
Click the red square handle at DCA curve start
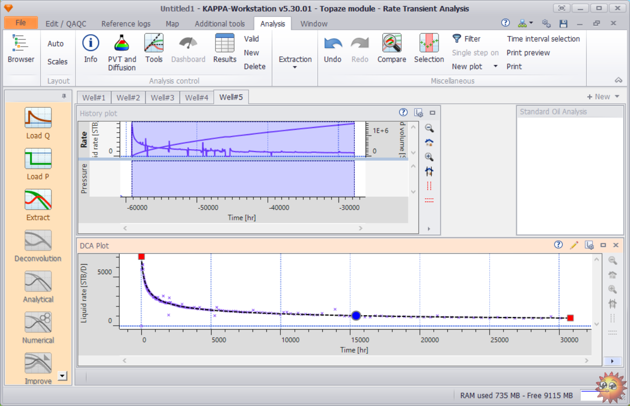(141, 256)
